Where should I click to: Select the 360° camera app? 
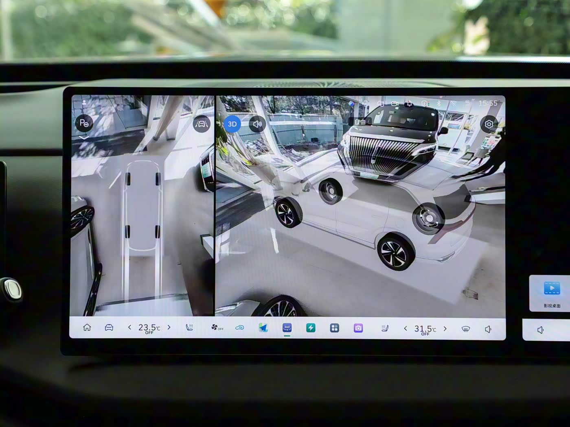pyautogui.click(x=287, y=328)
